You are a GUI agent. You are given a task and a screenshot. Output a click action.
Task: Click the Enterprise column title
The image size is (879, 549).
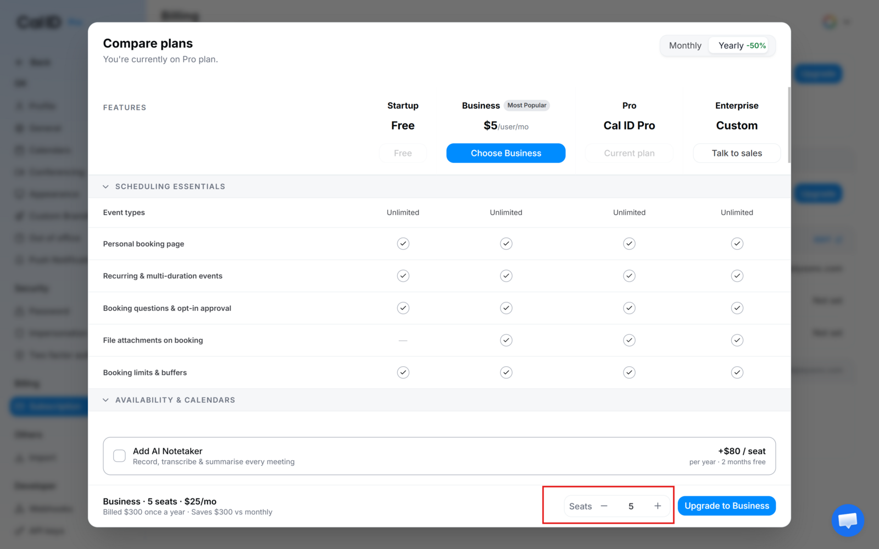pos(737,105)
